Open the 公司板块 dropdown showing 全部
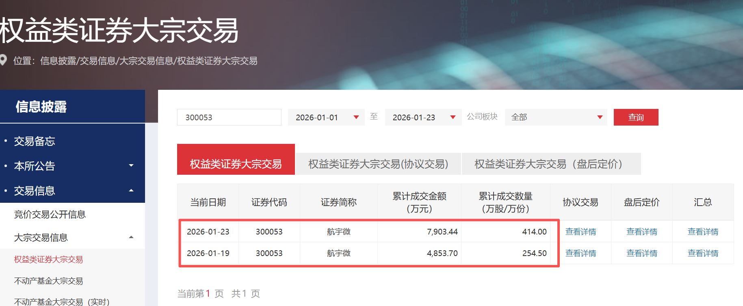The image size is (743, 306). [556, 117]
